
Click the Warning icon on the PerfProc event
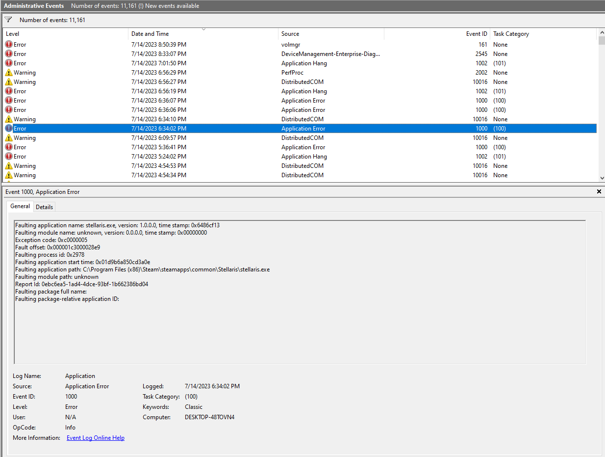[x=8, y=72]
